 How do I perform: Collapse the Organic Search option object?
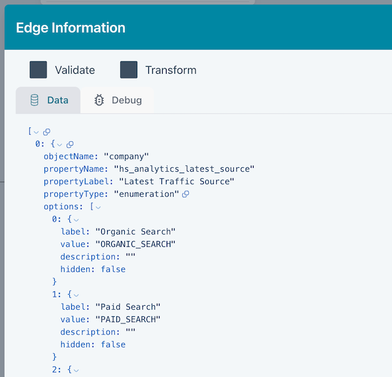pyautogui.click(x=76, y=220)
